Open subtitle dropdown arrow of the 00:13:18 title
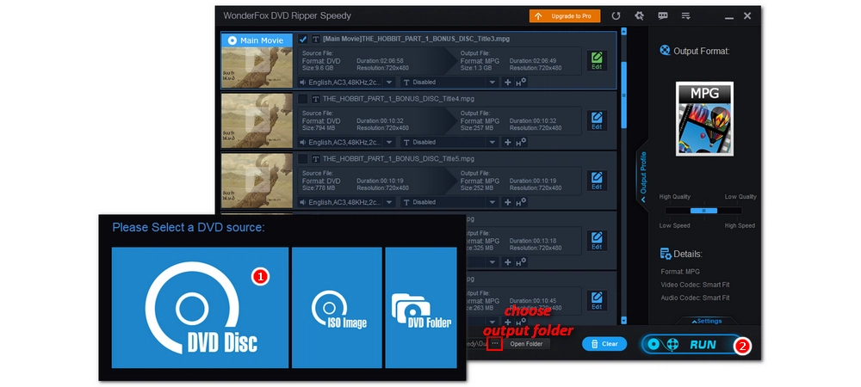The width and height of the screenshot is (861, 387). click(x=492, y=262)
